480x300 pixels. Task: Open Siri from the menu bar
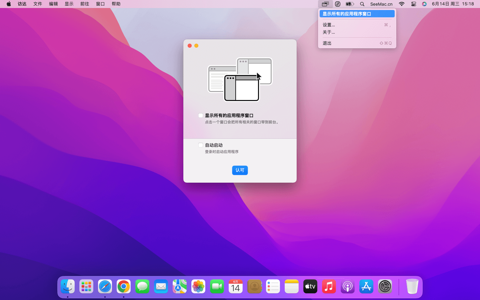424,4
